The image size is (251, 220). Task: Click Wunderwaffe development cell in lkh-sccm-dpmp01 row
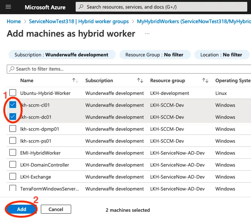pyautogui.click(x=115, y=129)
